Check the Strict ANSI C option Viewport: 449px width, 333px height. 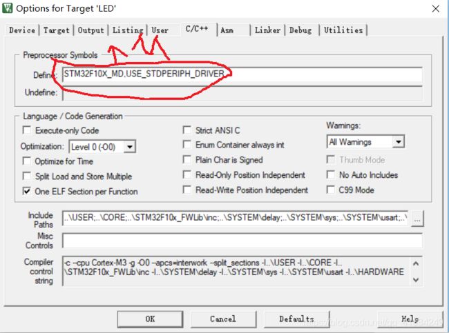188,130
